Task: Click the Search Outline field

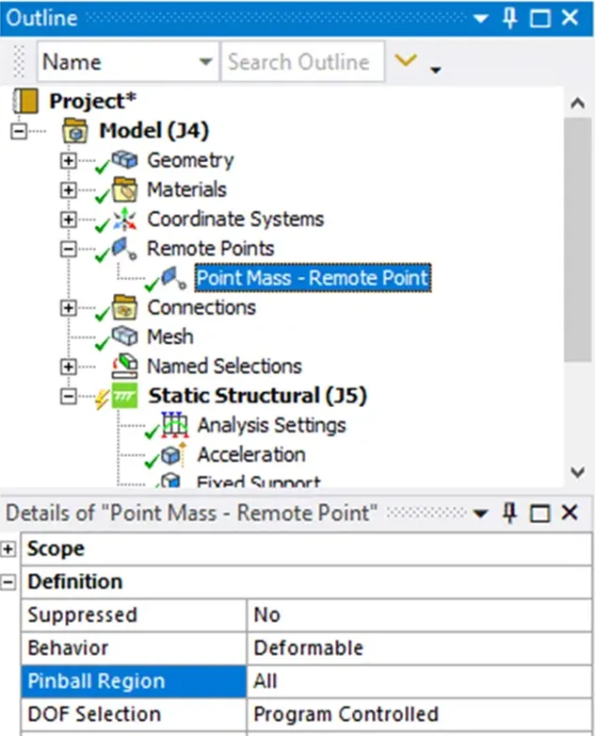Action: coord(303,61)
